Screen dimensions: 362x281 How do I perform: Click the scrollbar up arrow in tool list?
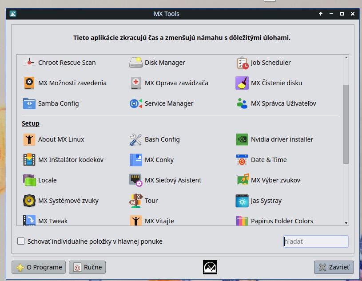[346, 57]
